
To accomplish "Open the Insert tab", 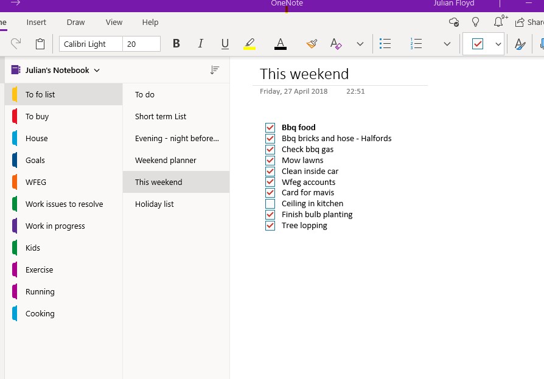I will [36, 22].
